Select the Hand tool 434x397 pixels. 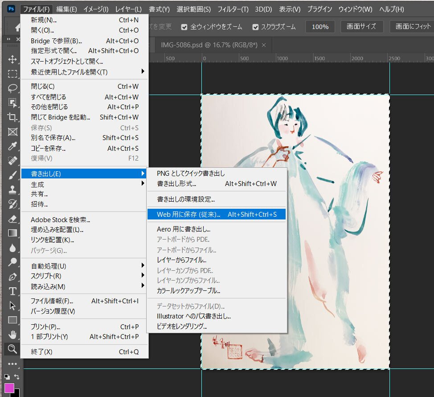(x=12, y=335)
